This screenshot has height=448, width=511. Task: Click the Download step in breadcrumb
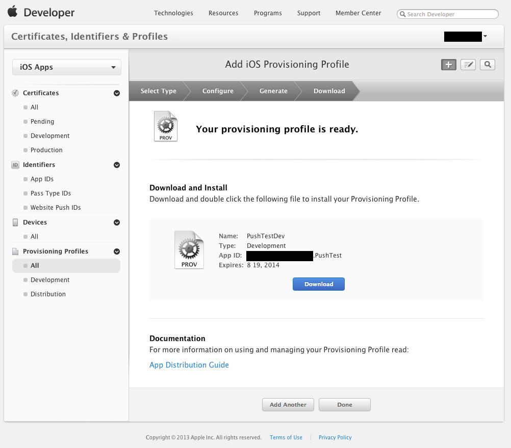(329, 91)
